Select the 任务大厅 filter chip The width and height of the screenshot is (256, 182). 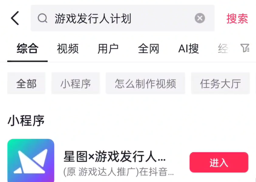coord(220,83)
